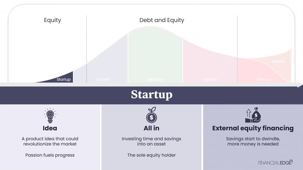Click the dollar coin sprout icon
This screenshot has width=303, height=170.
tap(151, 116)
